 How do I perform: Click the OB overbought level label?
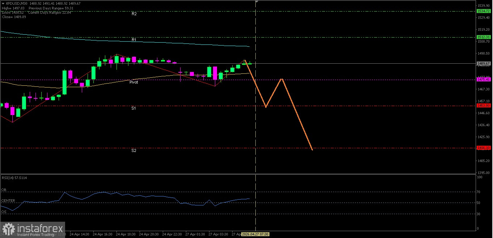click(4, 190)
